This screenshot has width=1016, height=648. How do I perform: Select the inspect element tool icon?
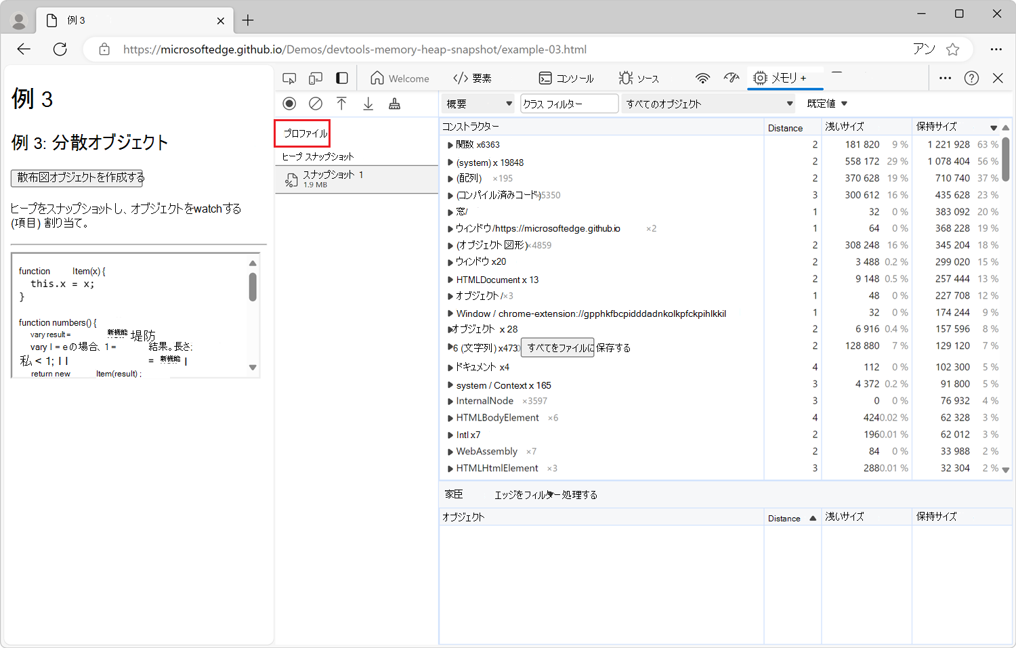(289, 79)
